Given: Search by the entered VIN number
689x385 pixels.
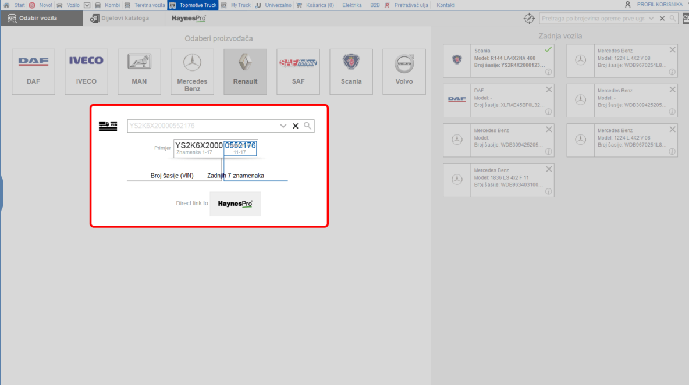Looking at the screenshot, I should click(308, 126).
